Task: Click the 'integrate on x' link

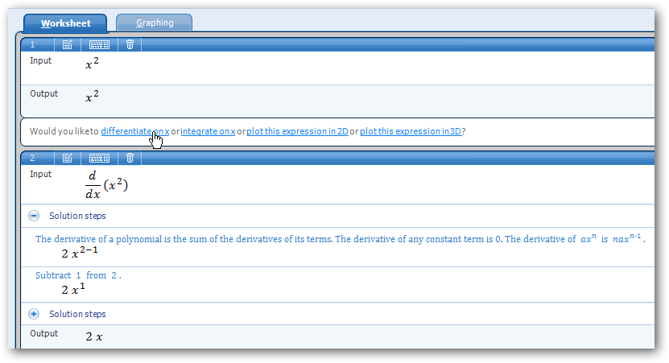Action: point(208,131)
